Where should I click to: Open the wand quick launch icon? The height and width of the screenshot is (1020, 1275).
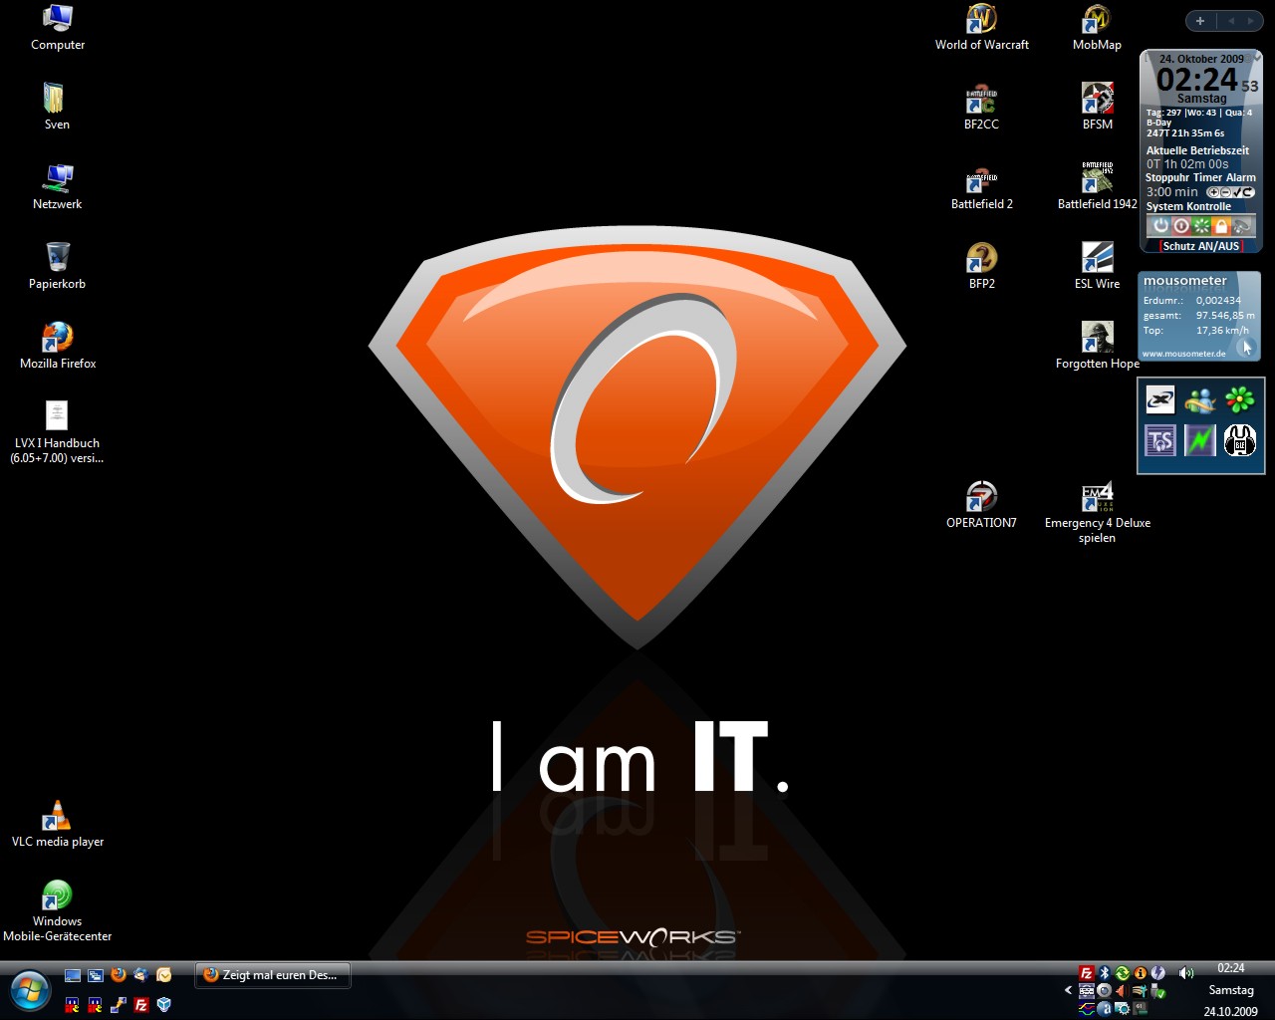coord(119,1005)
